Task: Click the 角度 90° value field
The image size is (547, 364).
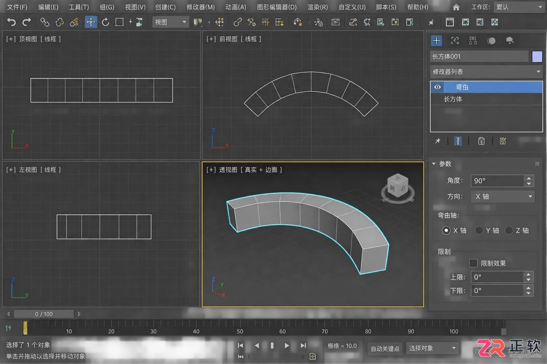Action: 497,181
